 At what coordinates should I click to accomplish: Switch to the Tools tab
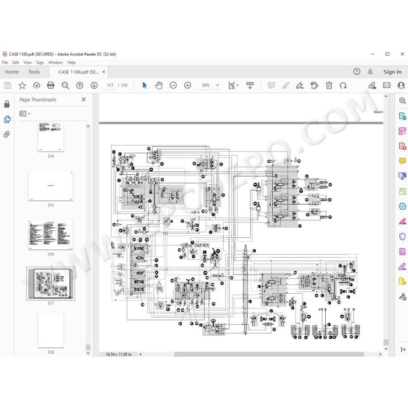34,72
